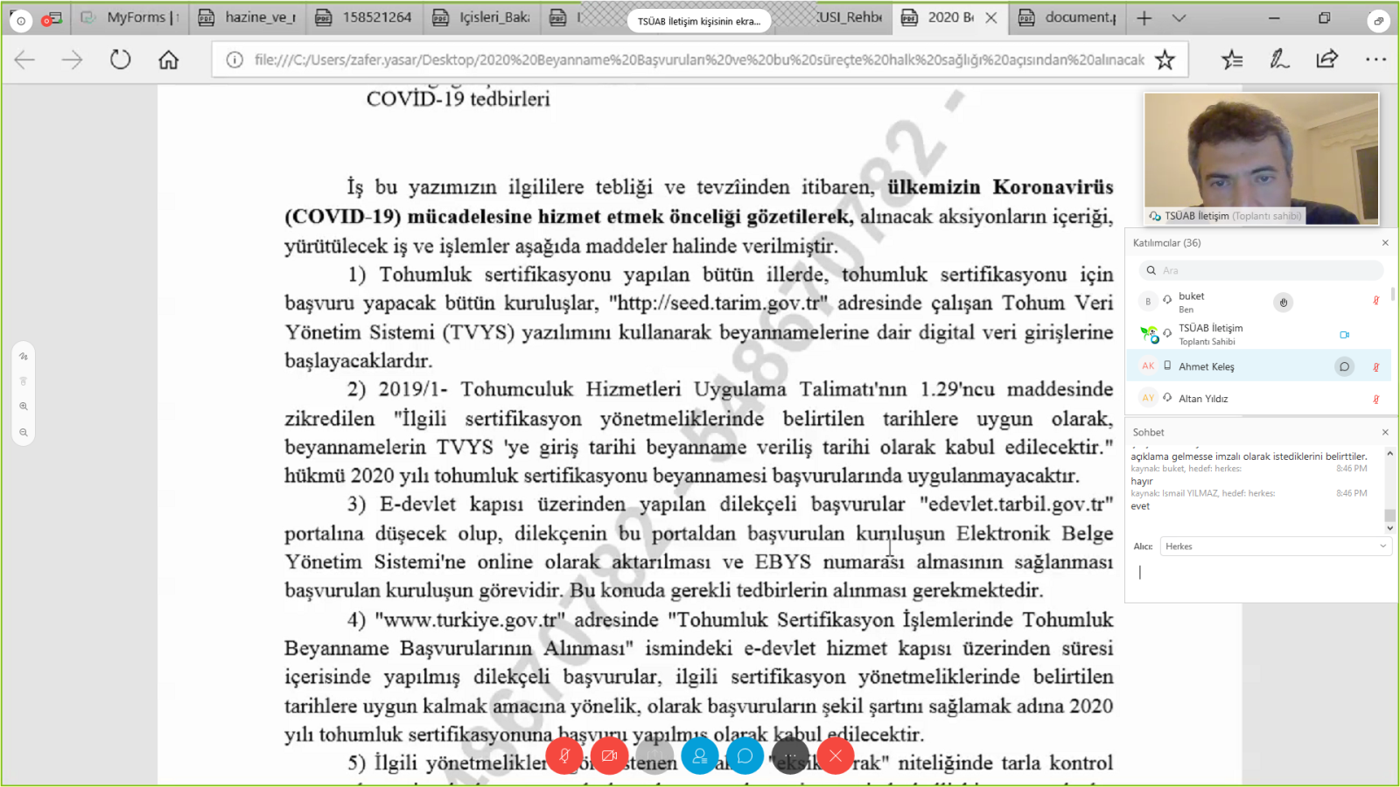Toggle the chat panel button
The height and width of the screenshot is (787, 1400).
pyautogui.click(x=745, y=756)
